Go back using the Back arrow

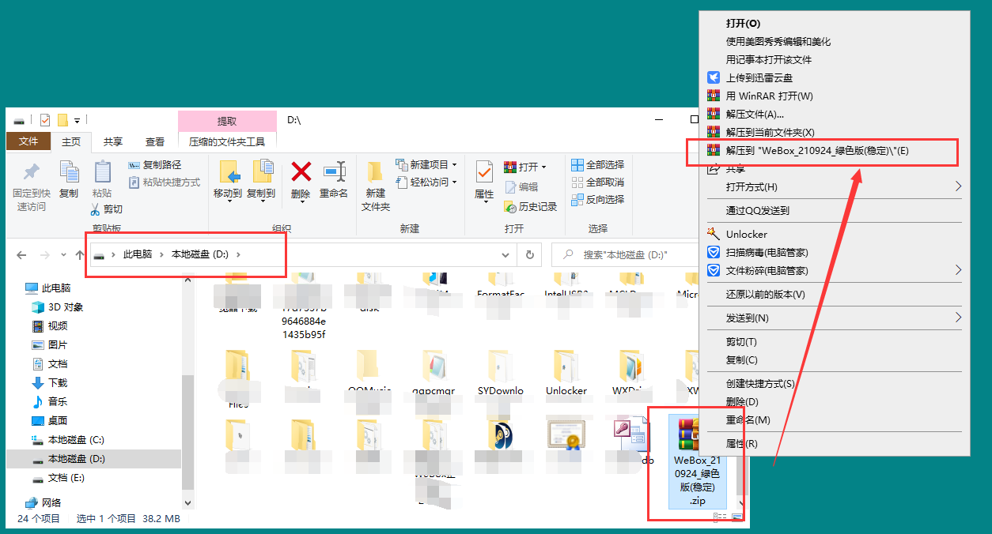coord(21,255)
